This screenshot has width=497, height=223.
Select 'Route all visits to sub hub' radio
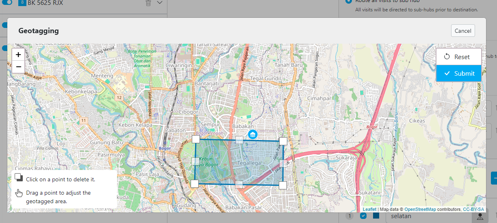pos(348,2)
